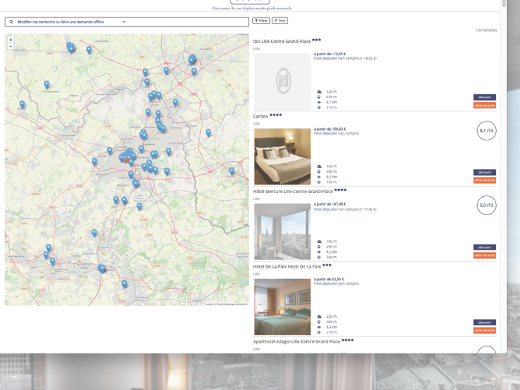Viewport: 520px width, 390px height.
Task: Click the La Paix price 'à partir de 93,00 €'
Action: pyautogui.click(x=329, y=279)
